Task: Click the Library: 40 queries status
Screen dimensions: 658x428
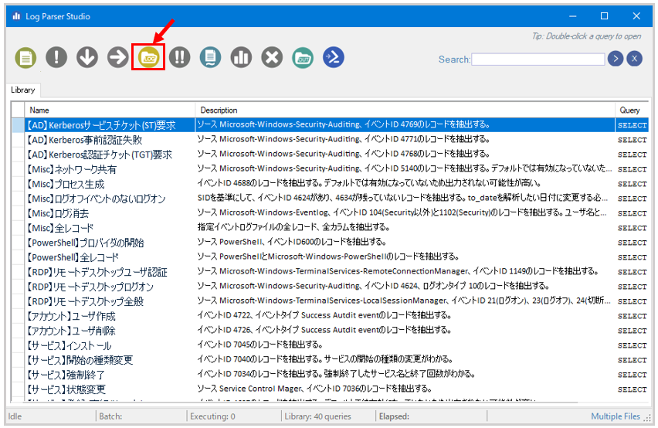Action: tap(317, 416)
